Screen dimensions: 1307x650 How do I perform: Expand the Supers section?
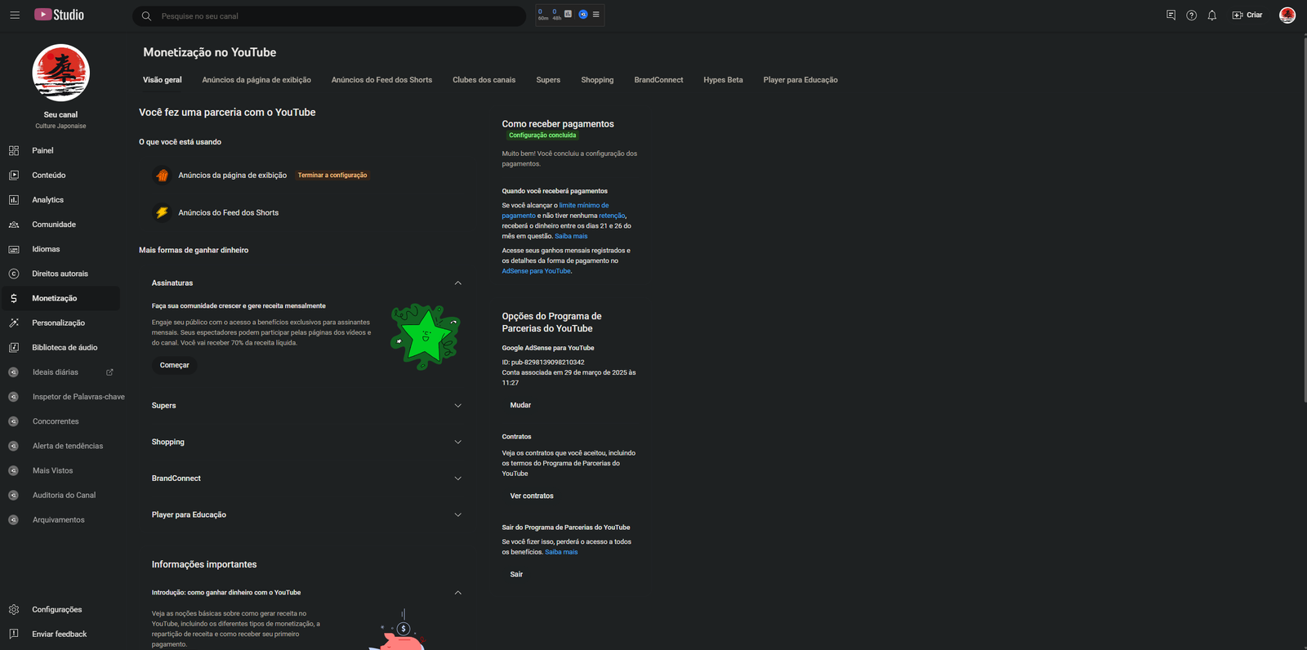click(x=457, y=405)
